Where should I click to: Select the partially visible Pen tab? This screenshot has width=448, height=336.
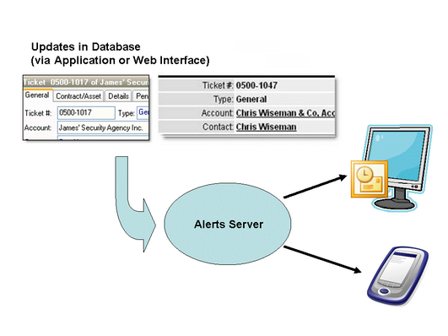142,96
